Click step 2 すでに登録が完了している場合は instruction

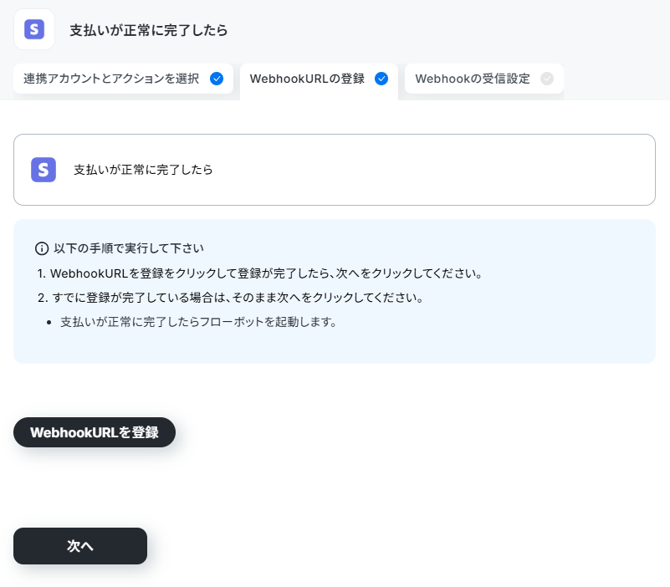(230, 298)
